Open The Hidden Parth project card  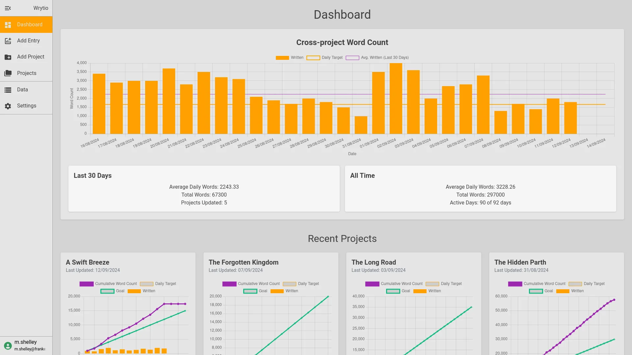click(x=520, y=262)
